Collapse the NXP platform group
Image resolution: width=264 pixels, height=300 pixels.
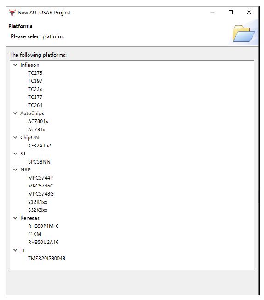pyautogui.click(x=15, y=170)
